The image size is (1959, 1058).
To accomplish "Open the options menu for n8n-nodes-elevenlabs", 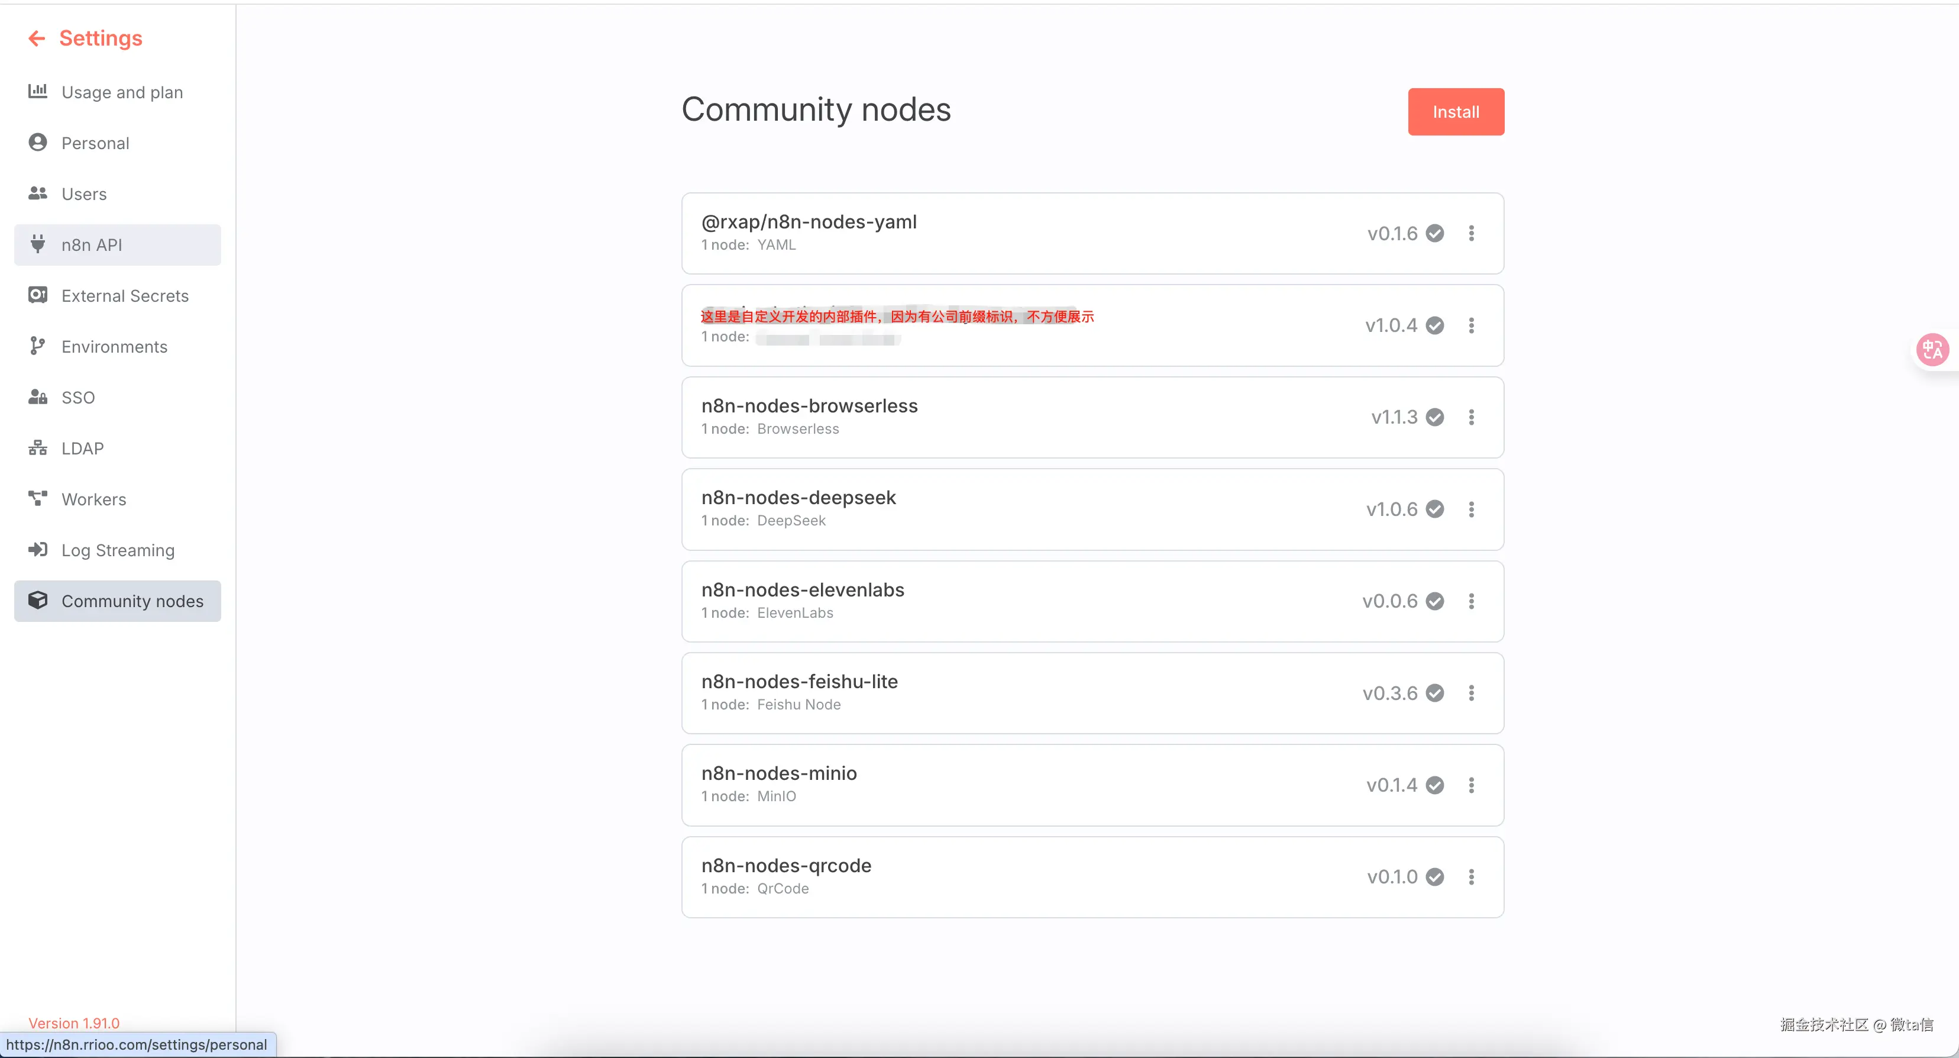I will coord(1472,601).
